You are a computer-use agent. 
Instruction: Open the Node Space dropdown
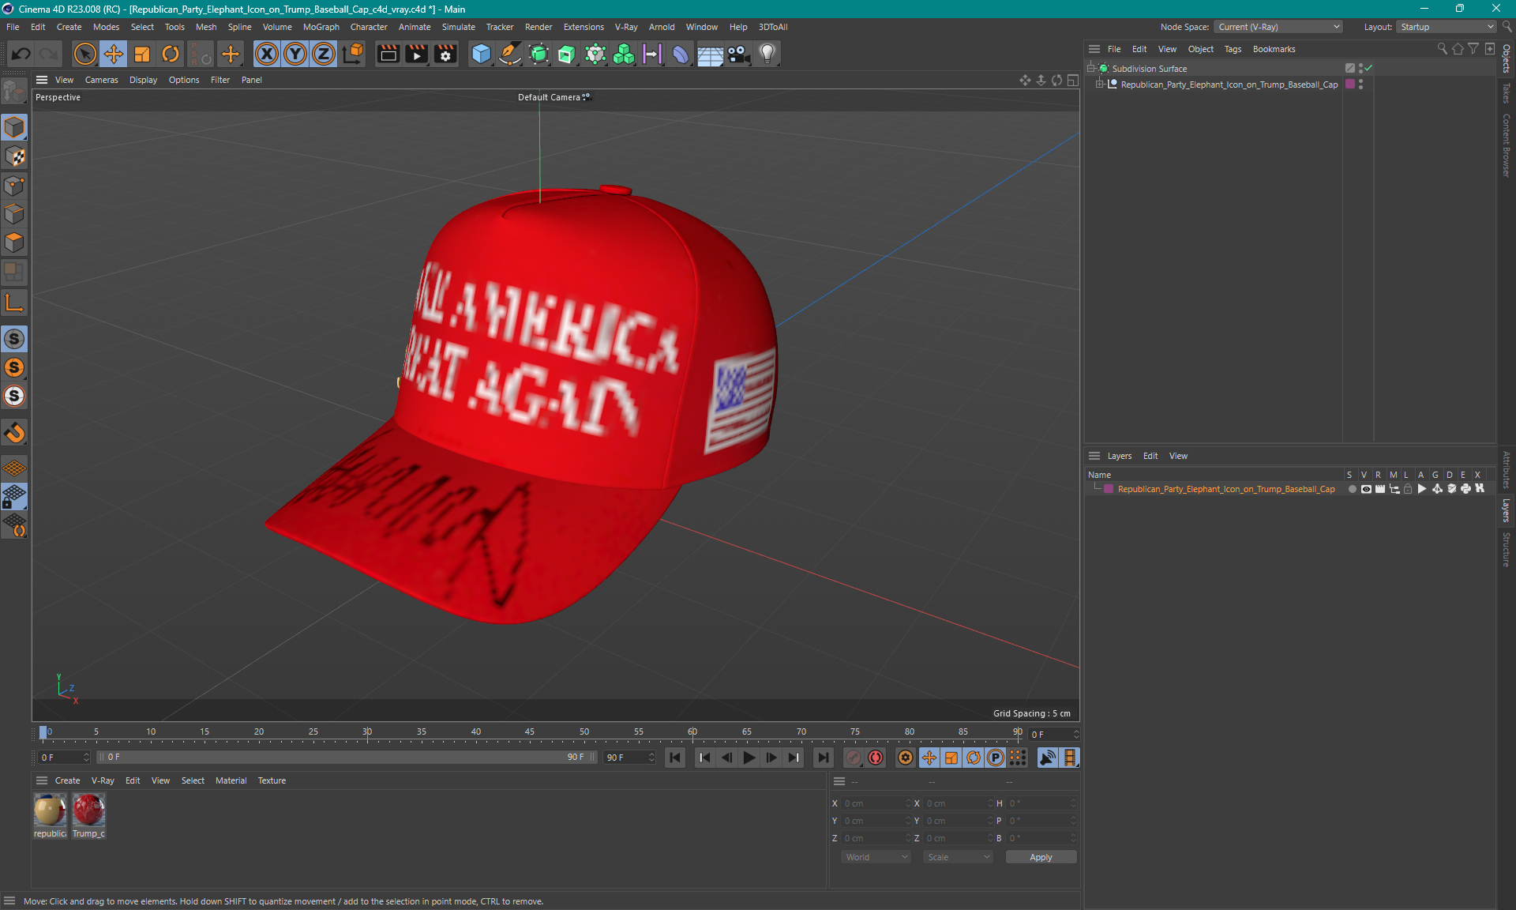point(1278,27)
